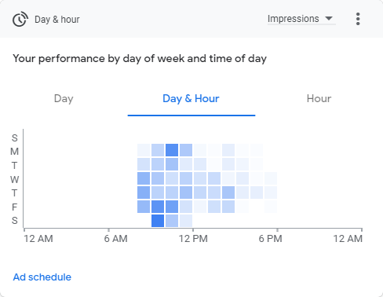Image resolution: width=383 pixels, height=297 pixels.
Task: Select the Day & Hour tab
Action: pyautogui.click(x=191, y=99)
